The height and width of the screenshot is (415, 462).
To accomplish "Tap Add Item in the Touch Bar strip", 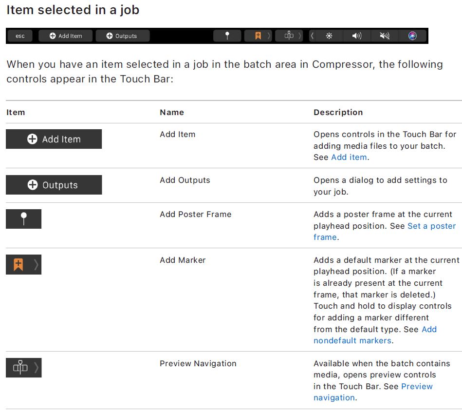I will pos(66,36).
